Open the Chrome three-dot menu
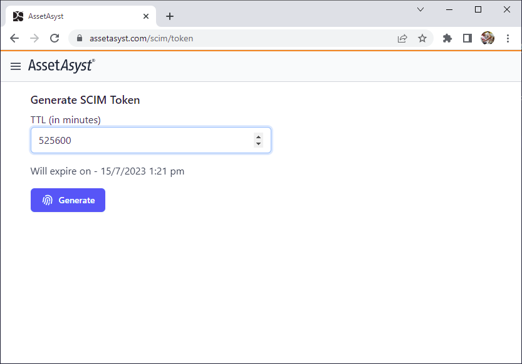This screenshot has height=364, width=522. point(508,39)
